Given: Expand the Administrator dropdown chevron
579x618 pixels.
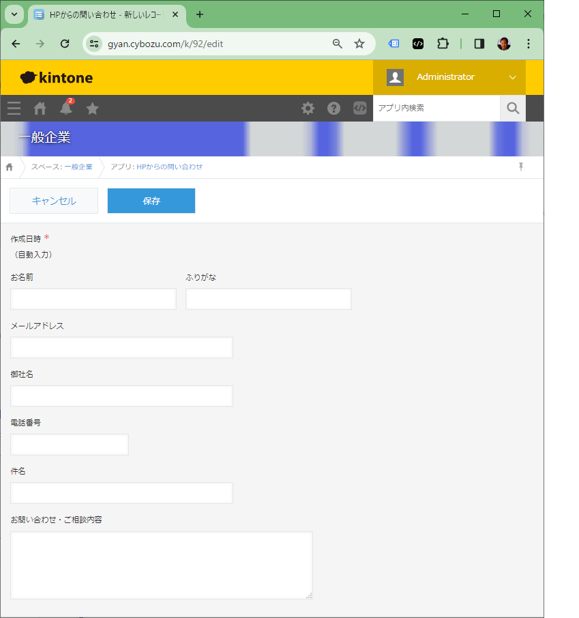Looking at the screenshot, I should [x=512, y=78].
